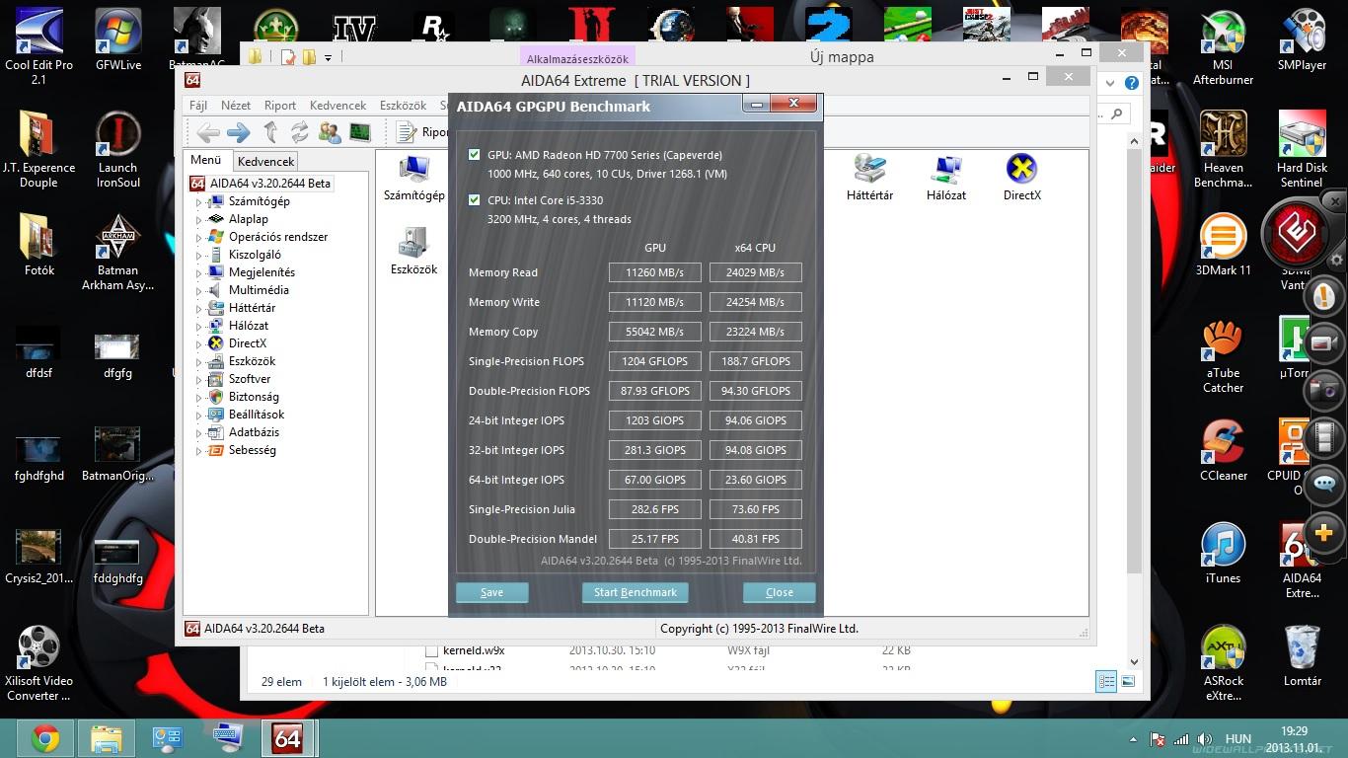Open the Számítógép icon in AIDA64 main pane
This screenshot has width=1348, height=758.
click(x=413, y=179)
